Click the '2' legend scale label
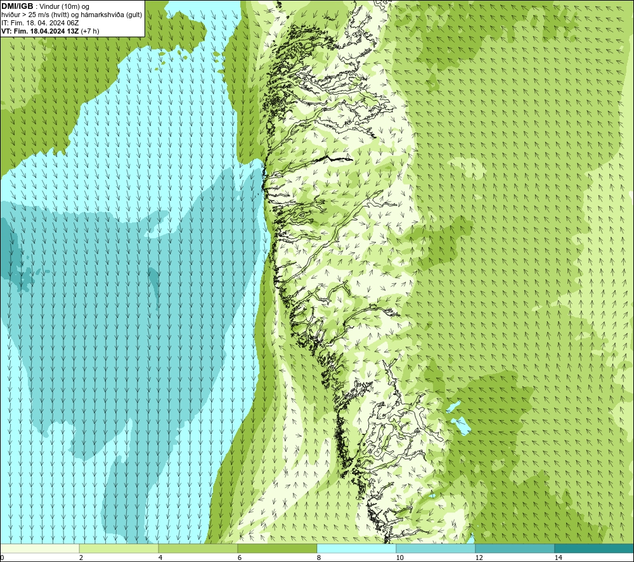The image size is (634, 562). click(x=81, y=558)
